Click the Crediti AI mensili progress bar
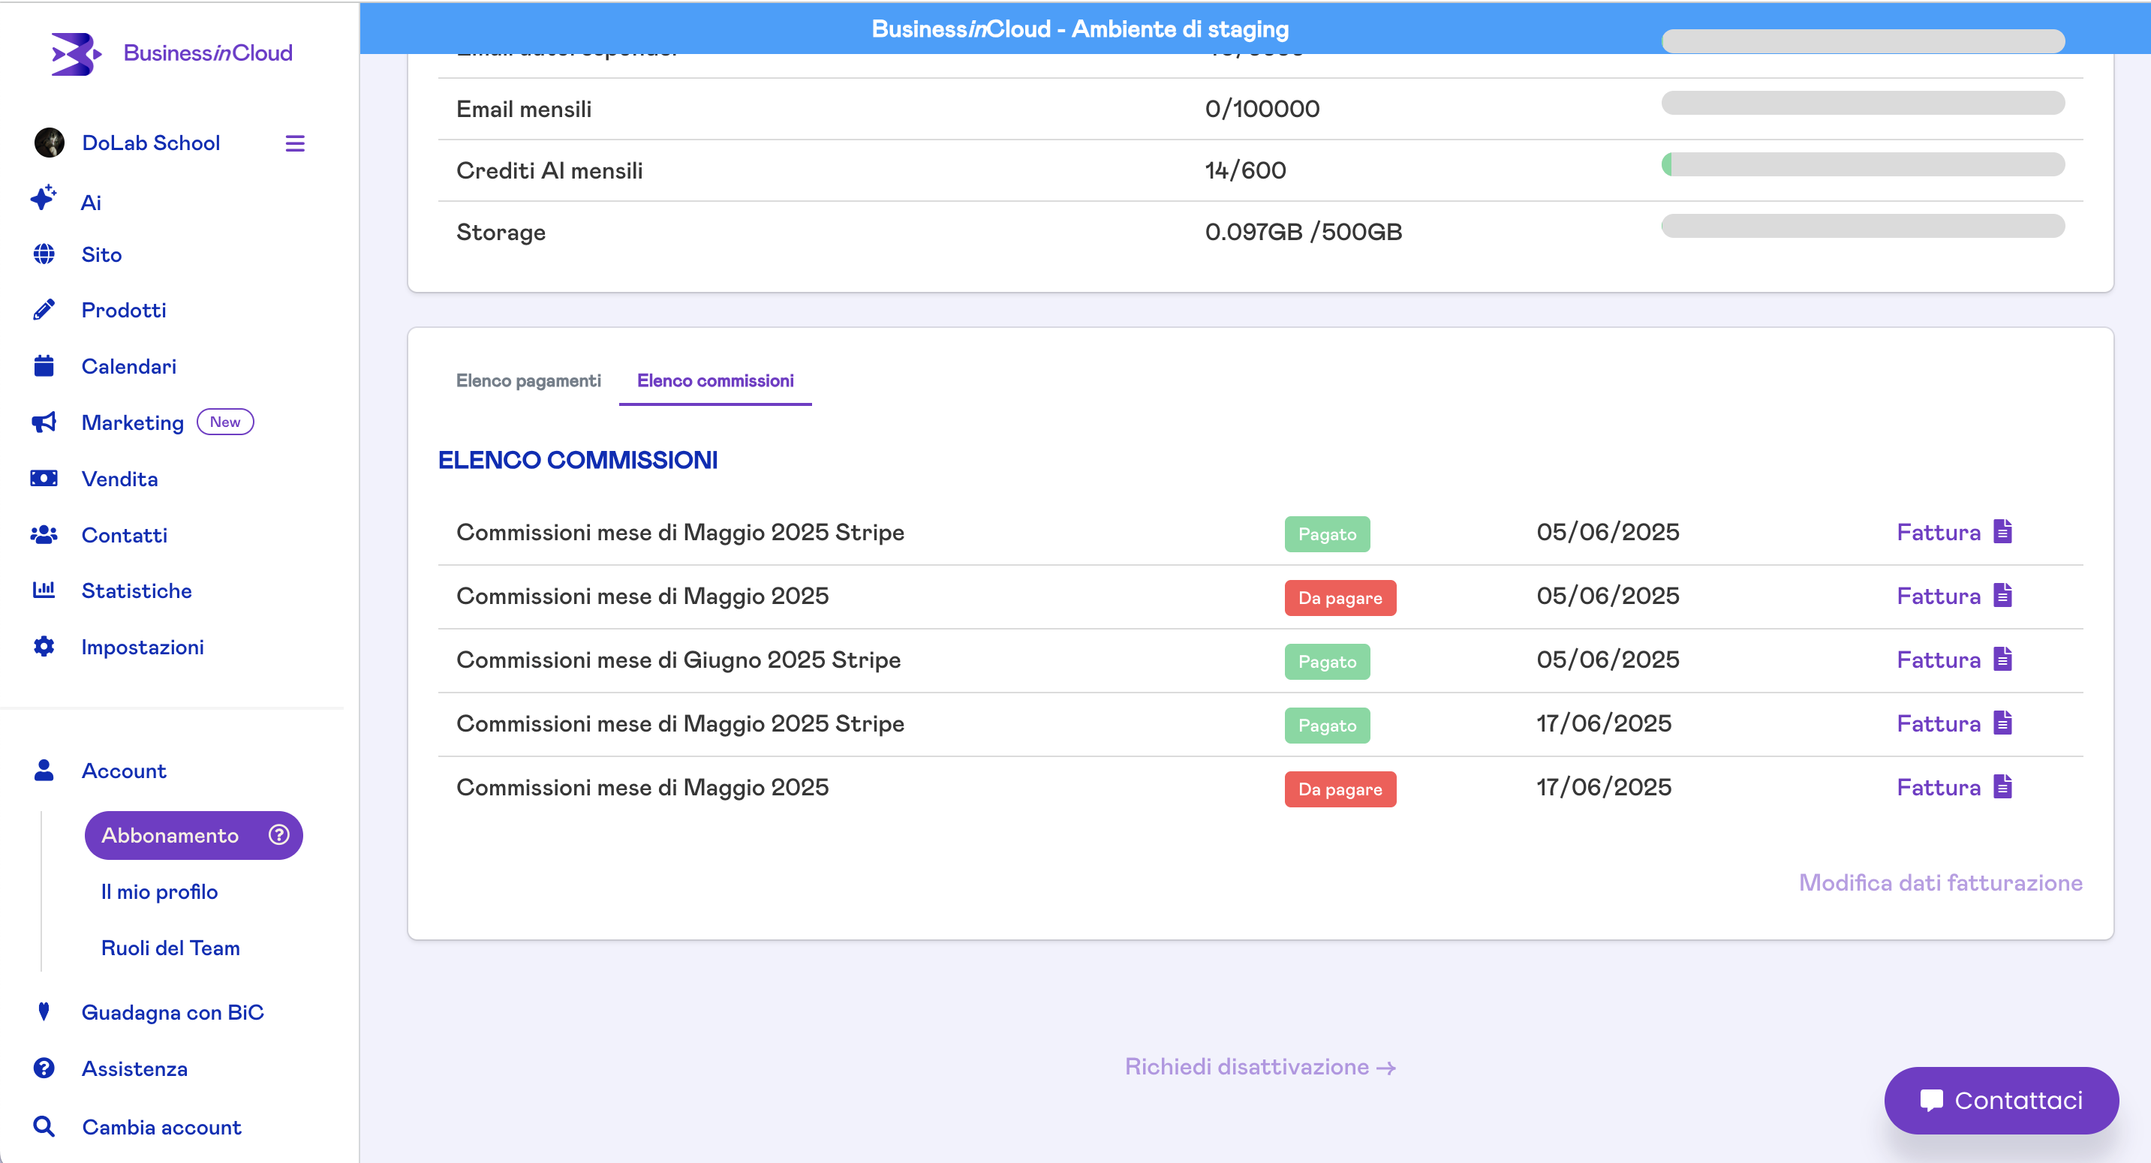Viewport: 2151px width, 1163px height. coord(1862,164)
